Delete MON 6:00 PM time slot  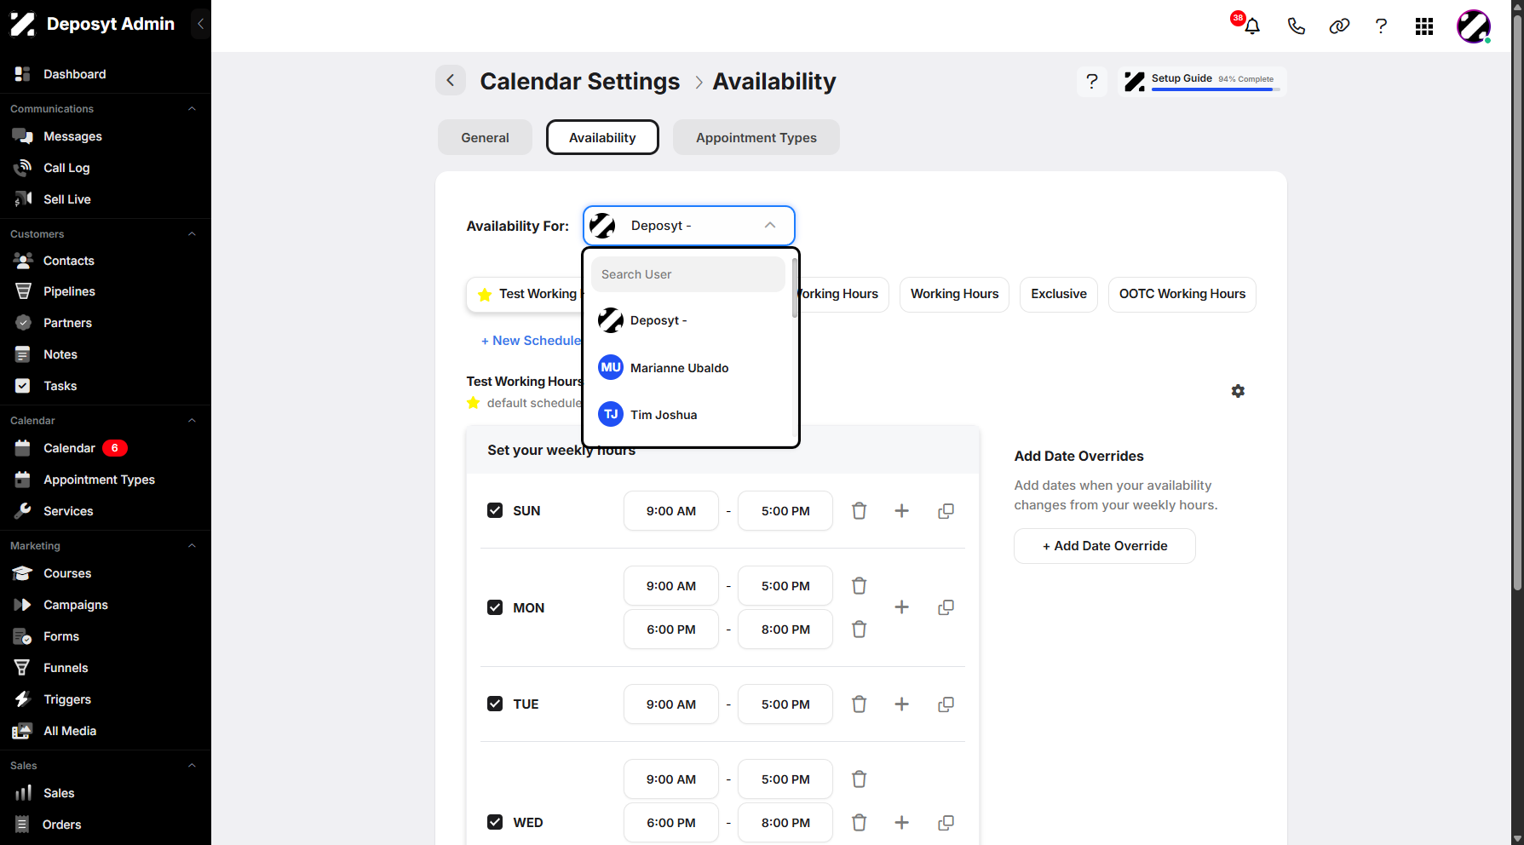860,629
